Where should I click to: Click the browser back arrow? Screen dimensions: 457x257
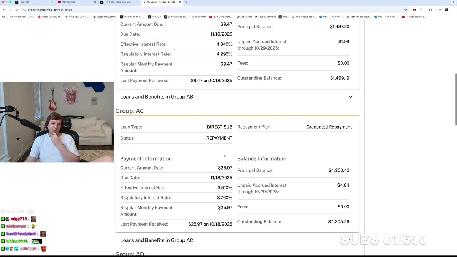pyautogui.click(x=4, y=10)
